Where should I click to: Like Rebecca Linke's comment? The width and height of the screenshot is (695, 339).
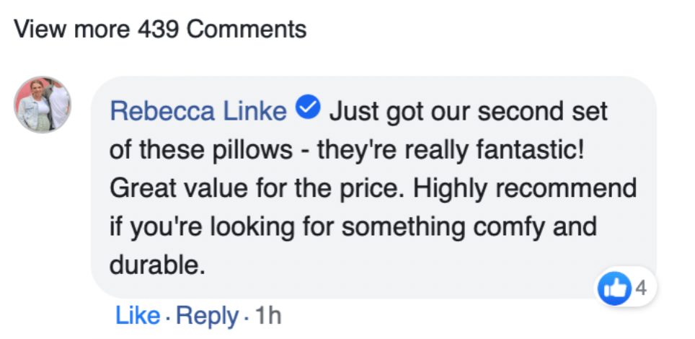point(137,316)
